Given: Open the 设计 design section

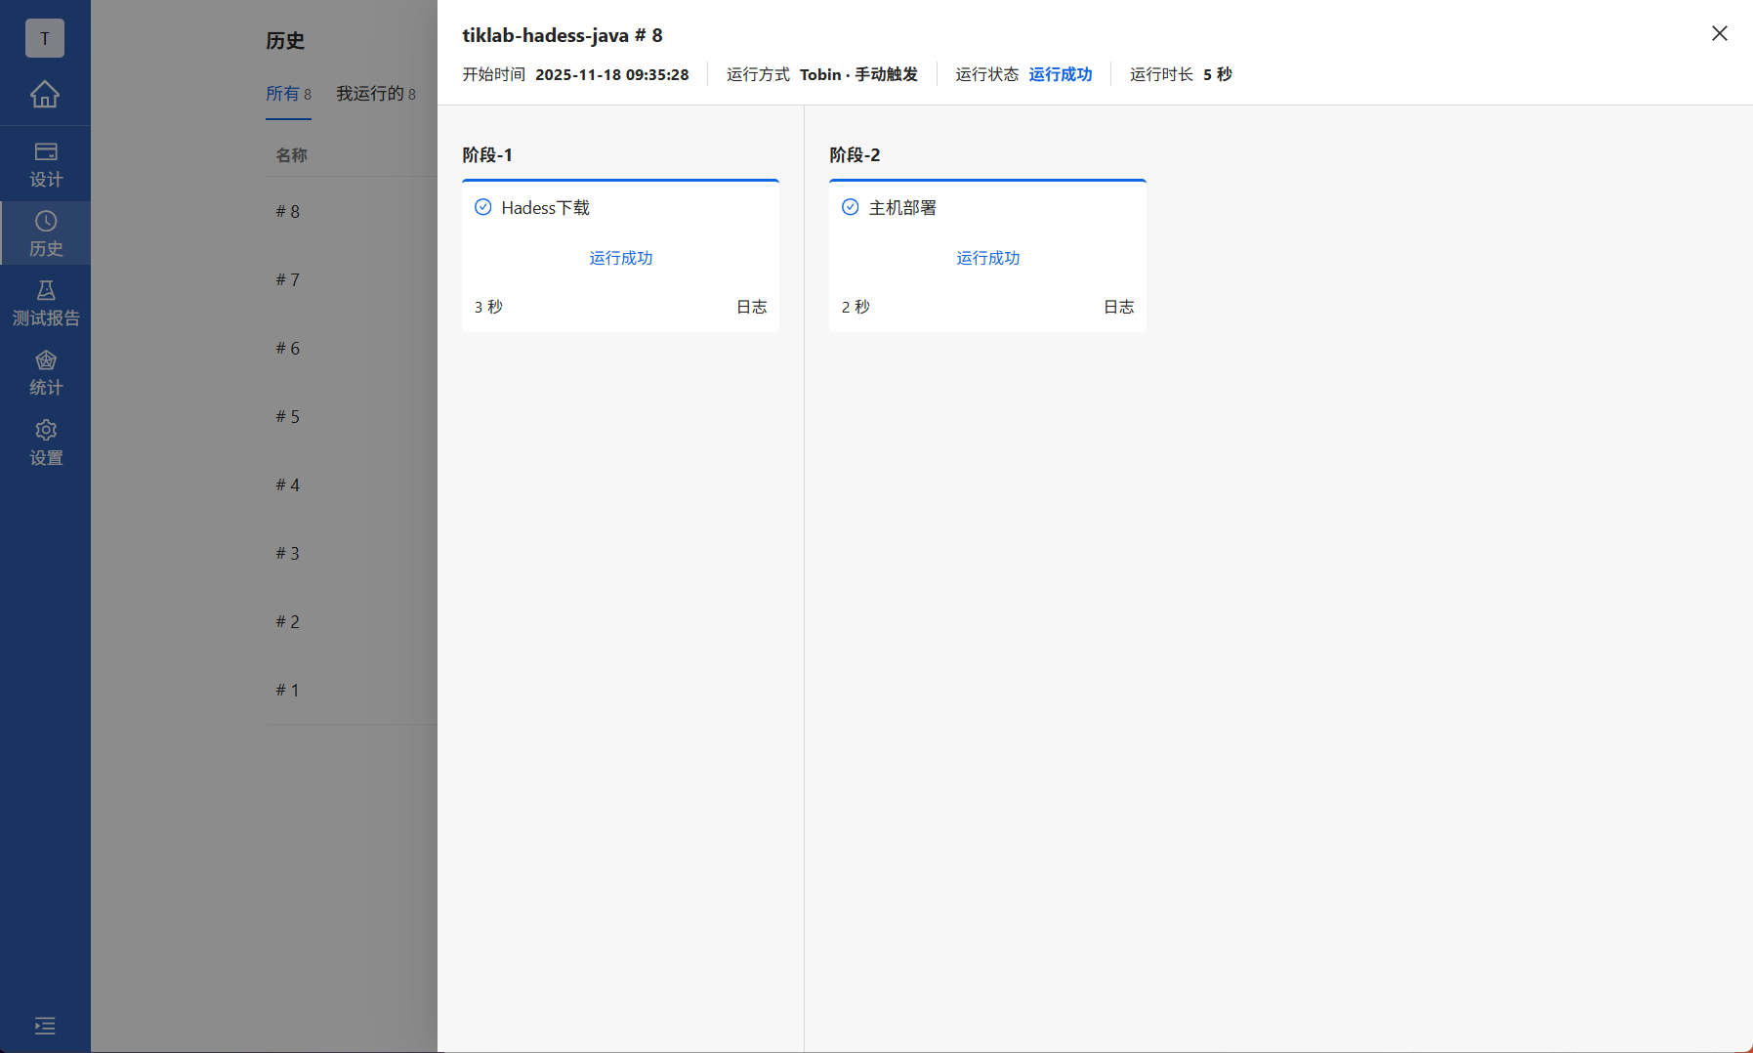Looking at the screenshot, I should point(45,165).
